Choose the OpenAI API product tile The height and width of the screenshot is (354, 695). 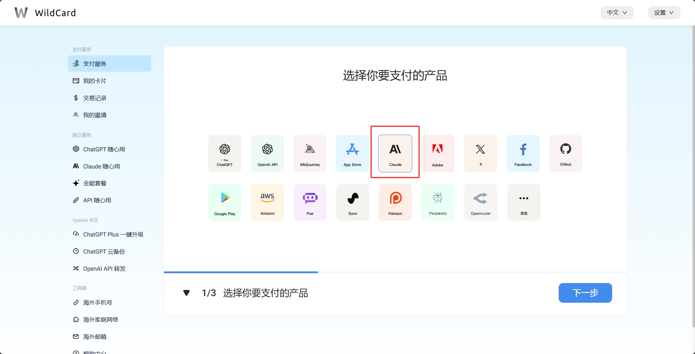point(267,154)
